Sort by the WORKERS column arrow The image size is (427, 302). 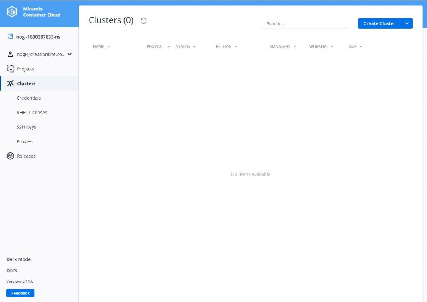tap(332, 47)
